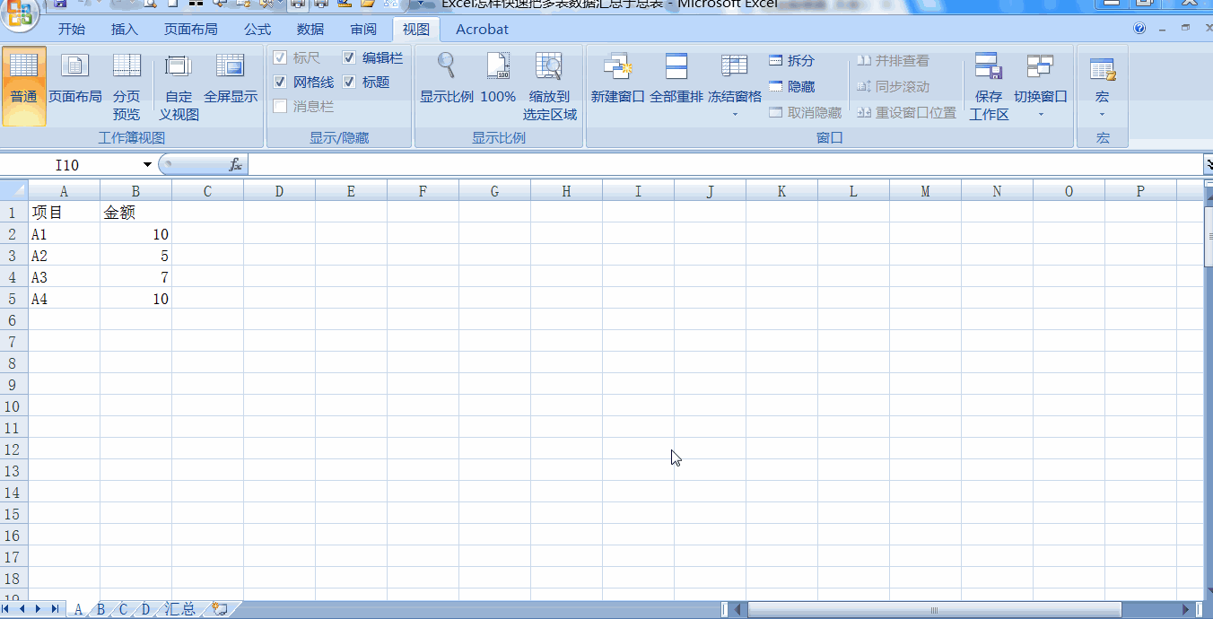Viewport: 1213px width, 619px height.
Task: Select column B header
Action: (135, 191)
